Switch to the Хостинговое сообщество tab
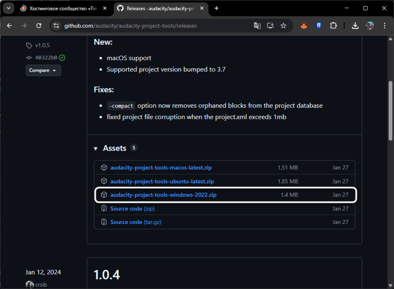Viewport: 394px width, 289px height. [62, 8]
